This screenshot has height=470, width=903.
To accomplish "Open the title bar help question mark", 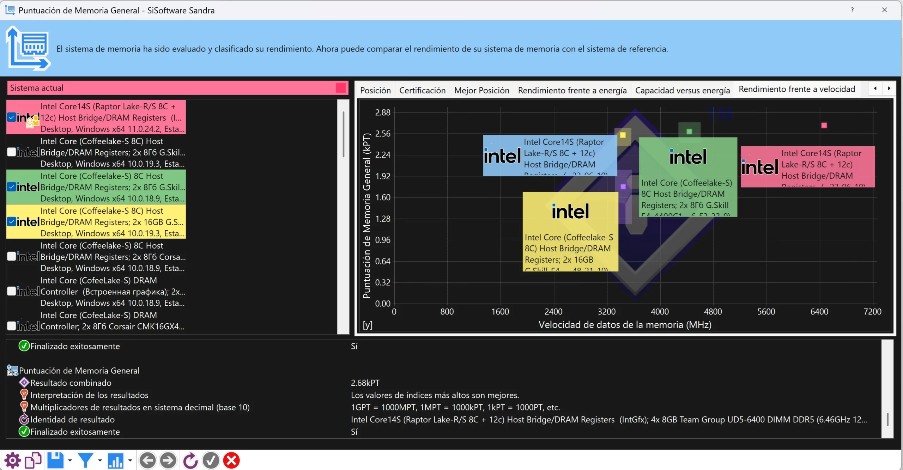I will (852, 10).
